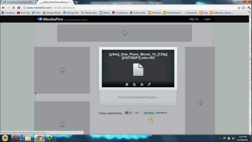Click the network tray icon
This screenshot has width=252, height=142.
(x=229, y=138)
